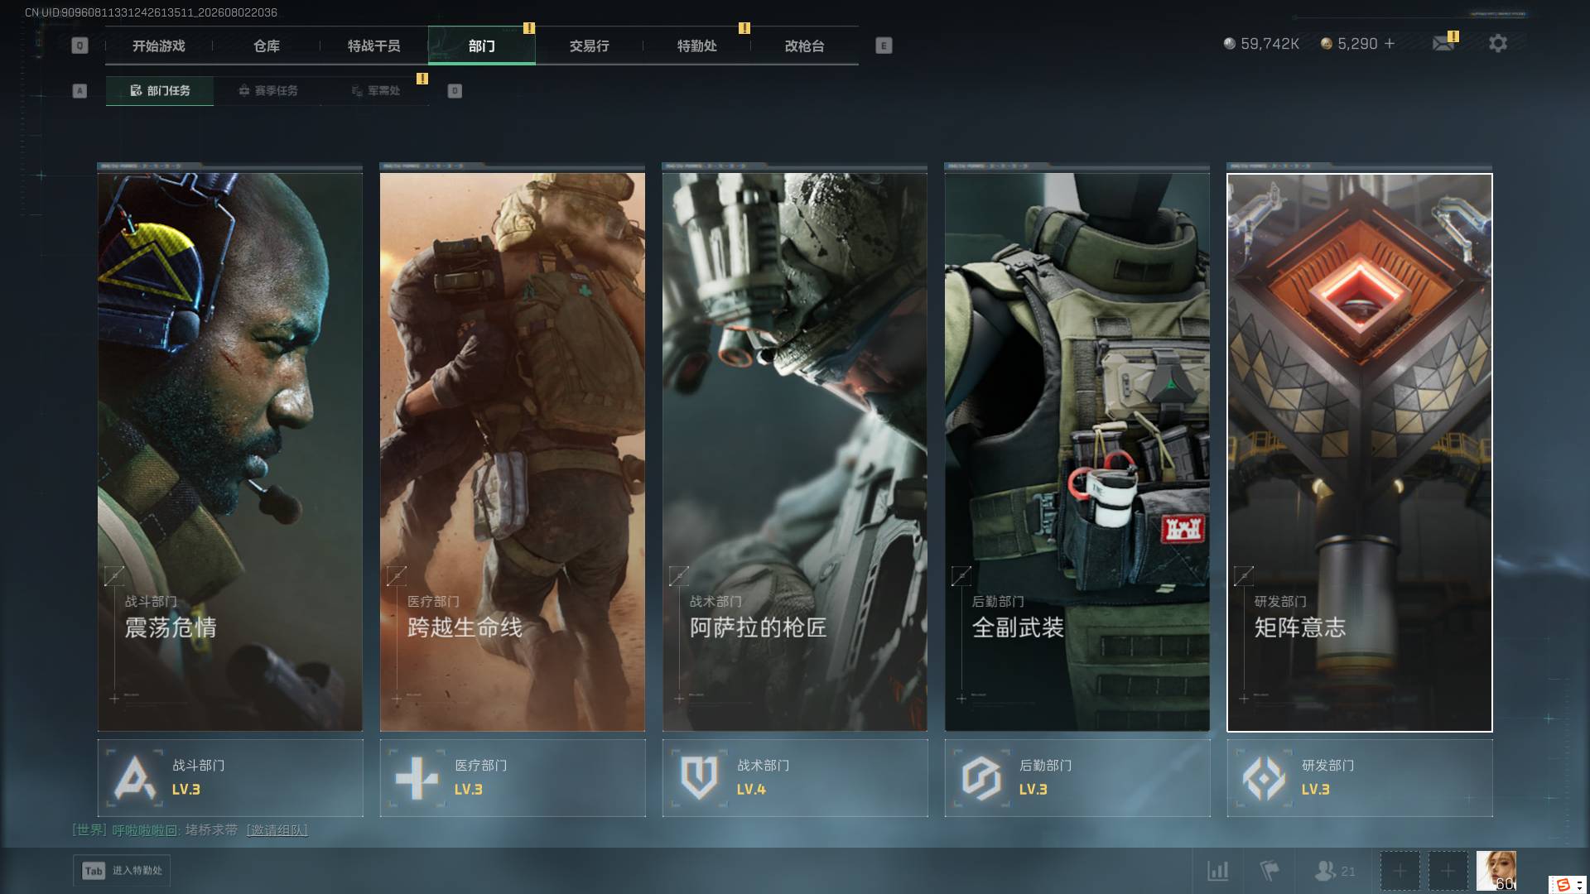
Task: Click the 研发部门 LV.3 level panel
Action: pyautogui.click(x=1360, y=778)
